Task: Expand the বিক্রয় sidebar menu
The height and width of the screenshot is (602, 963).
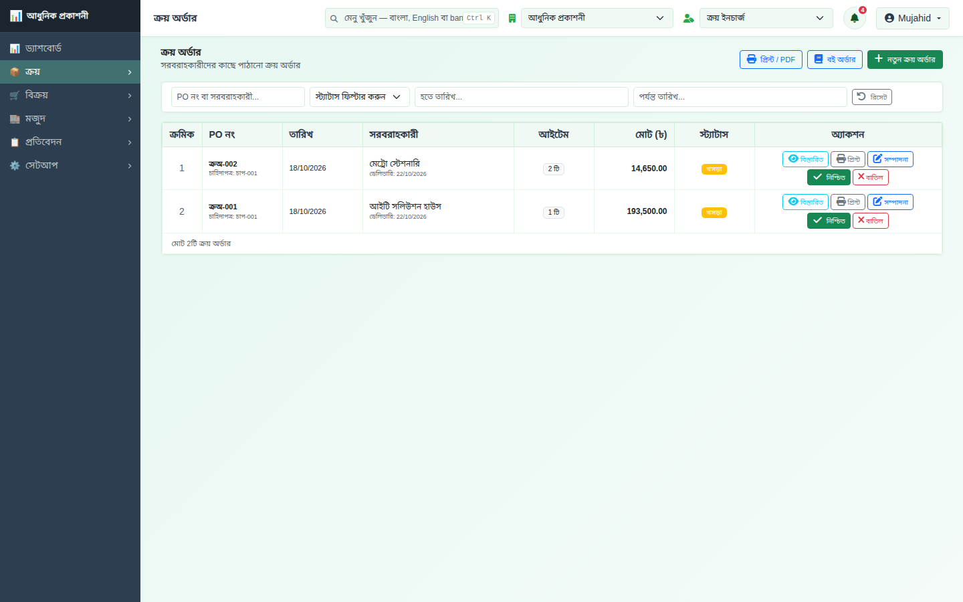Action: 70,96
